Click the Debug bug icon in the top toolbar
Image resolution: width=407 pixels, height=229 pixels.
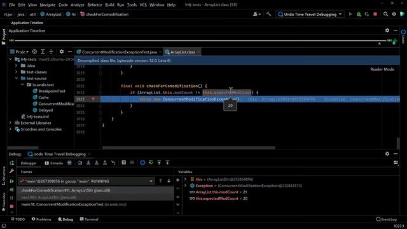pos(359,14)
